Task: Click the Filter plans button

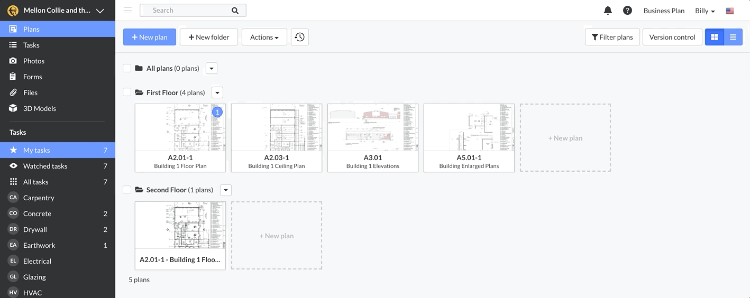Action: (x=612, y=37)
